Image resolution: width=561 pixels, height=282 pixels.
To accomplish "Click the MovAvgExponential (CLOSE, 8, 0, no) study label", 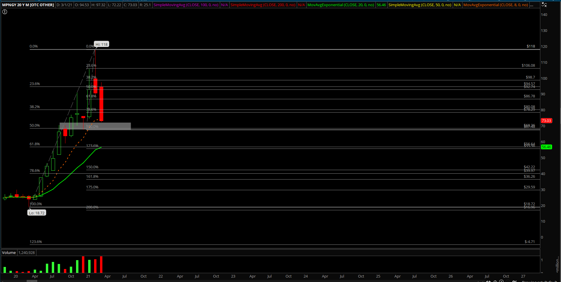I will pyautogui.click(x=496, y=5).
